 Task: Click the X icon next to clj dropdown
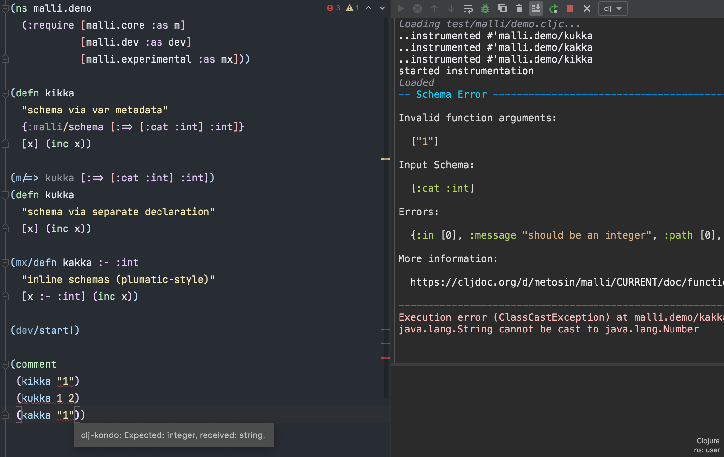click(x=587, y=8)
